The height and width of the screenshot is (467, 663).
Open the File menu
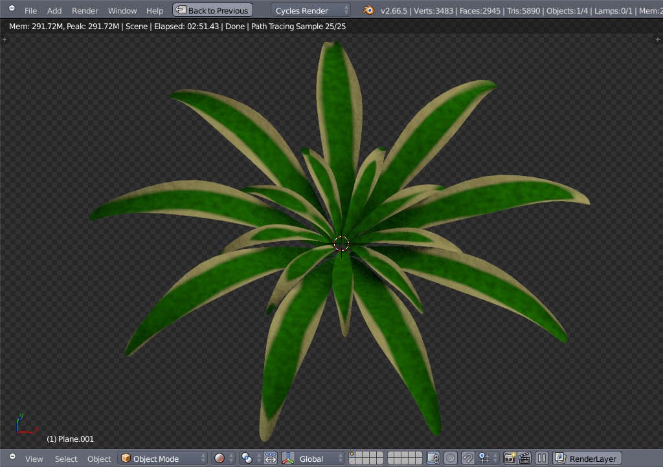pos(30,10)
